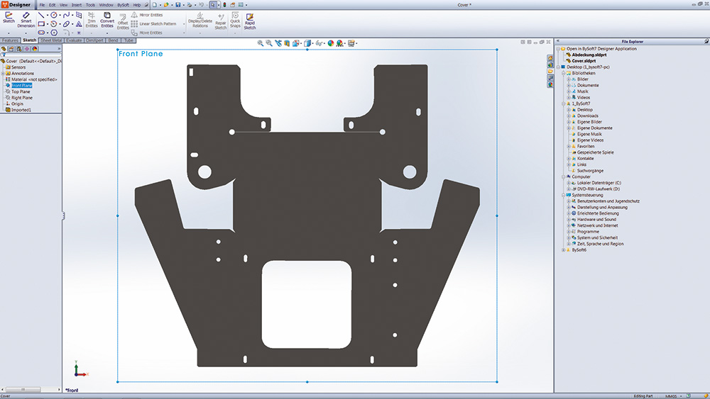Switch to the Evaluate tab
This screenshot has width=710, height=399.
tap(74, 40)
